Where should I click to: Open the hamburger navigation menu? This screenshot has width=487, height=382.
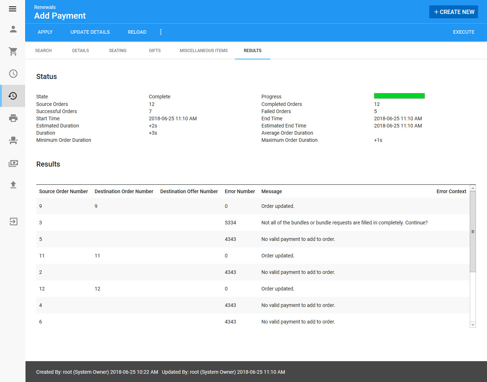pyautogui.click(x=13, y=9)
